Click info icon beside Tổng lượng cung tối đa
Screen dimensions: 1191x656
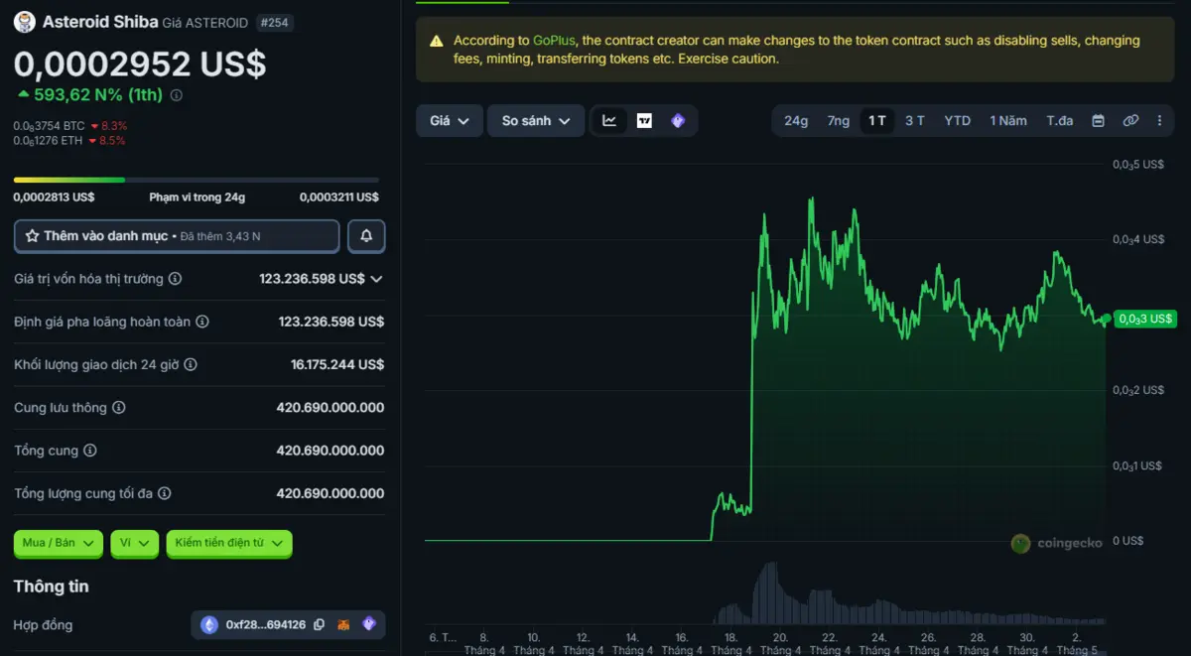165,493
